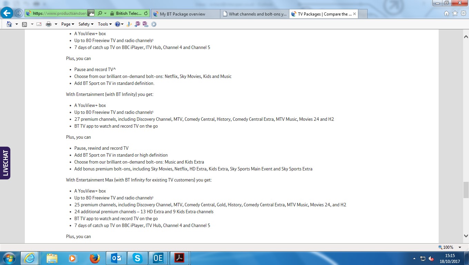Click the Print icon in toolbar
The width and height of the screenshot is (469, 265).
coord(48,24)
